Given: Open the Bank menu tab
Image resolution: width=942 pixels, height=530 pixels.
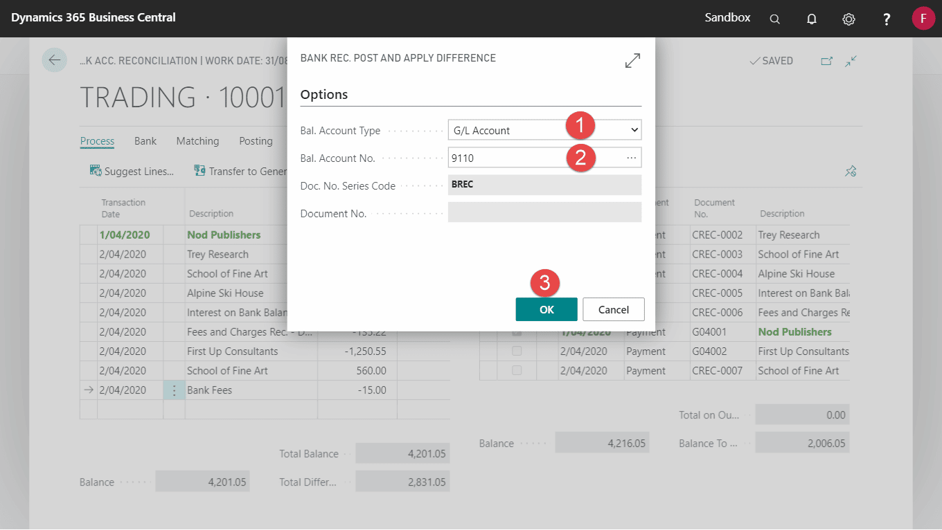Looking at the screenshot, I should [x=145, y=141].
